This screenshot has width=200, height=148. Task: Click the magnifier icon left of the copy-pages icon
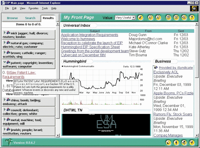[x=158, y=18]
